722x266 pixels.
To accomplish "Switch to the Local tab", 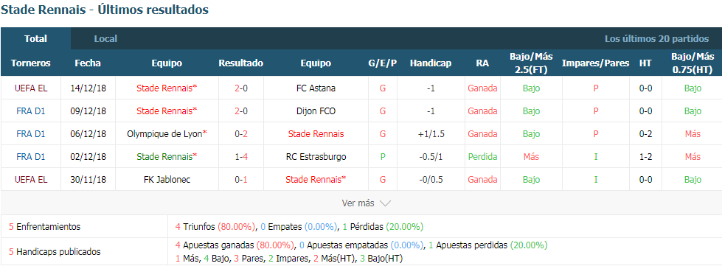I will coord(105,38).
